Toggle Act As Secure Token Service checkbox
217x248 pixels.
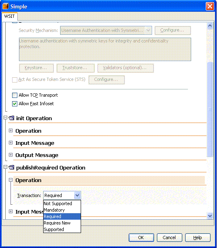click(x=15, y=80)
